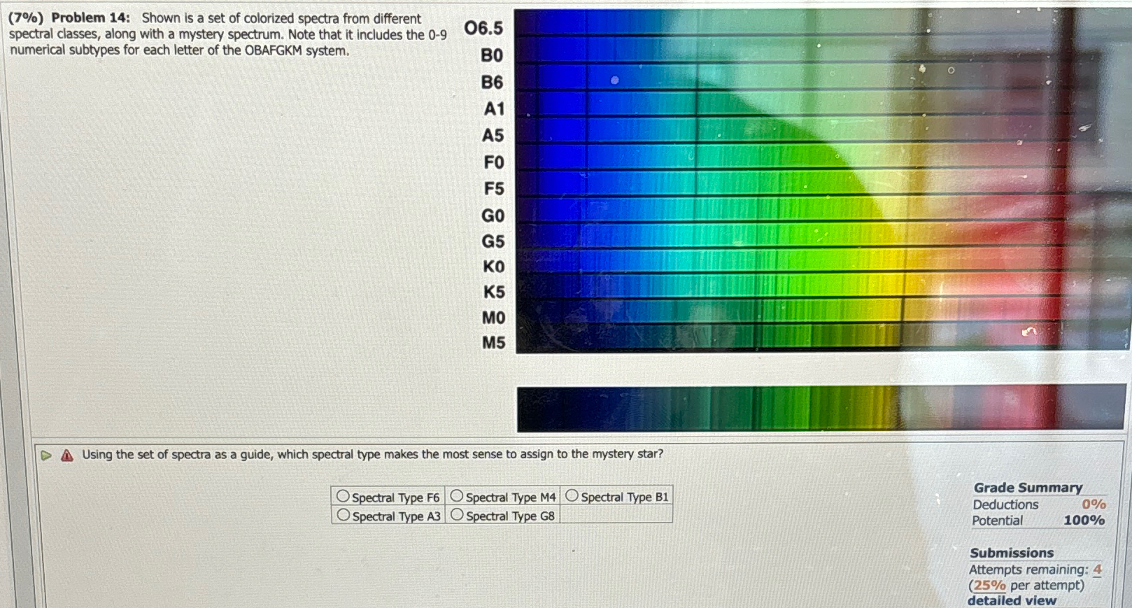The image size is (1132, 608).
Task: Click the Deductions 0% value
Action: click(x=1093, y=504)
